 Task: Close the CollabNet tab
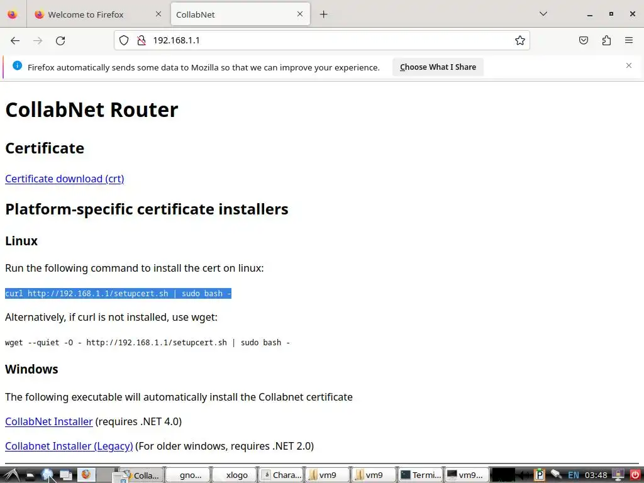point(300,14)
